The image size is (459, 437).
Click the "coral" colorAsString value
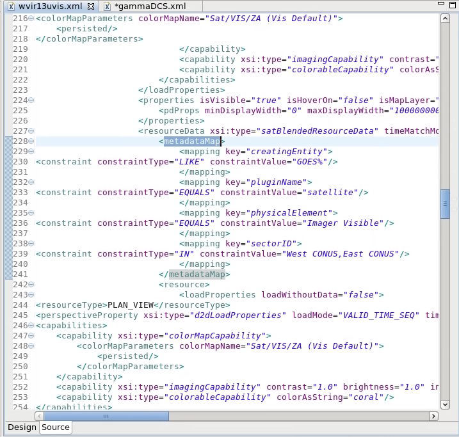pyautogui.click(x=366, y=397)
